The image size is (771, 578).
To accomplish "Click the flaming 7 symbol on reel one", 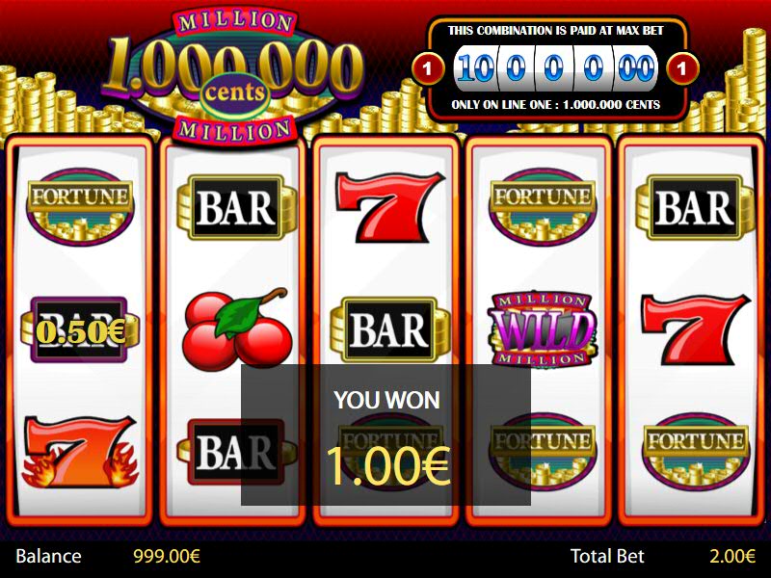I will [x=80, y=452].
